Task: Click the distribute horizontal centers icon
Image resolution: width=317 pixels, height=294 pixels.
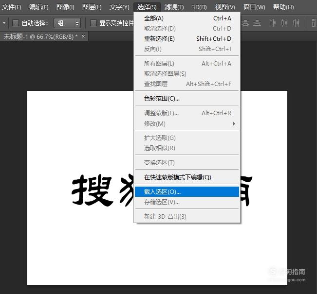Action: click(x=284, y=23)
